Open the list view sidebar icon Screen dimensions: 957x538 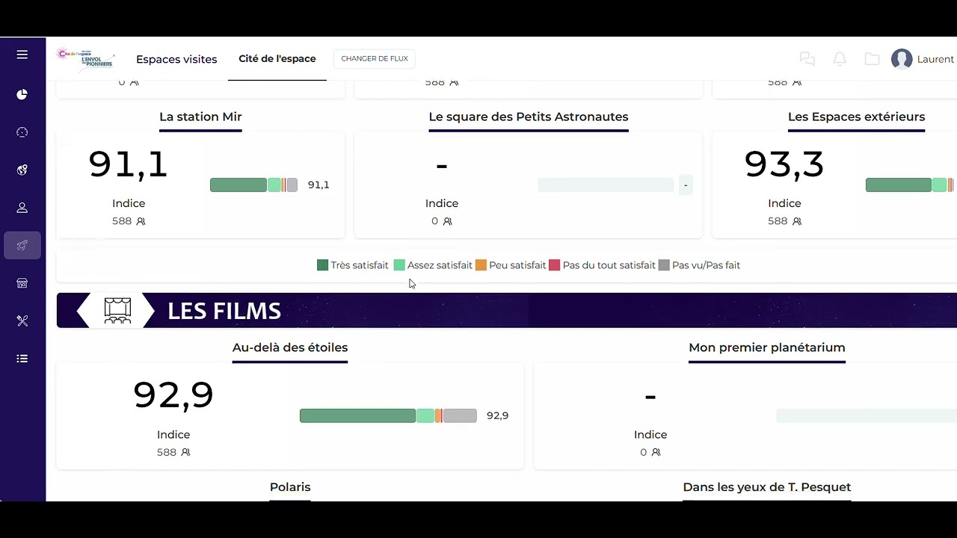coord(22,359)
